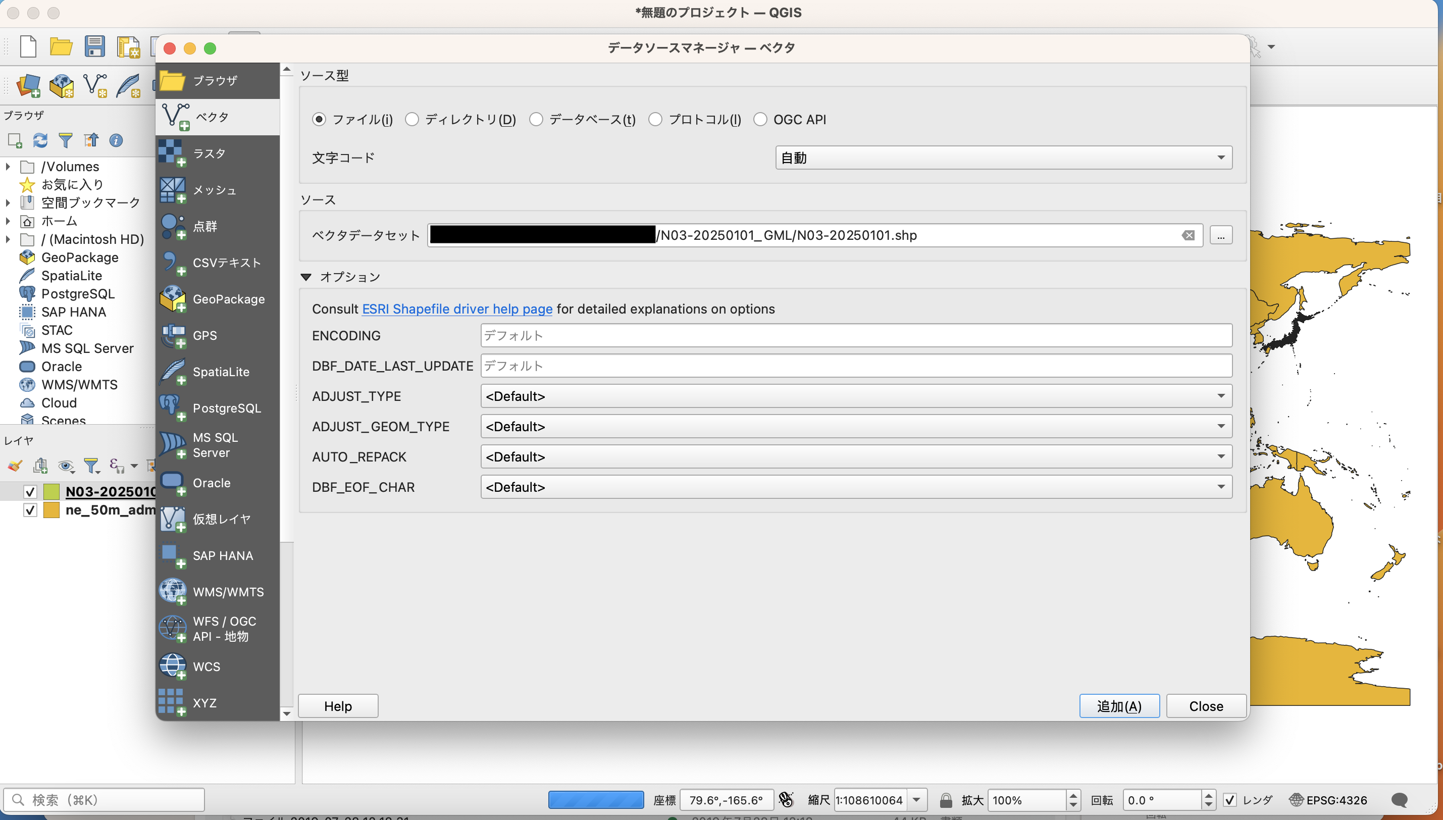This screenshot has height=820, width=1443.
Task: Click the ENCODING input field
Action: [x=856, y=336]
